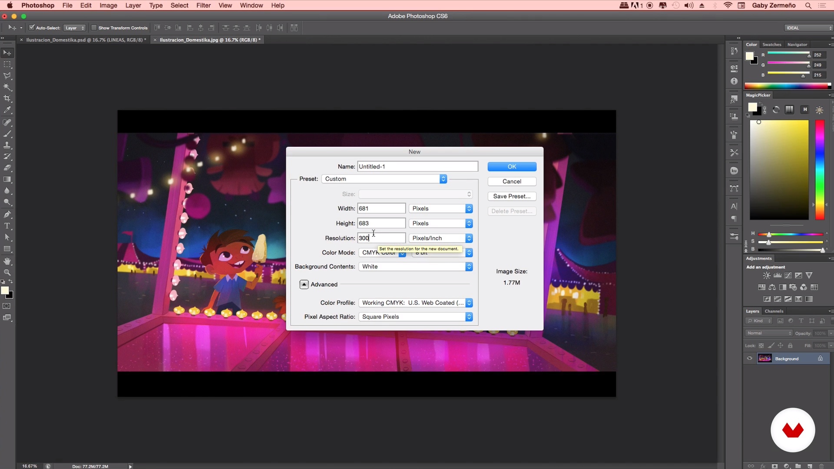The width and height of the screenshot is (834, 469).
Task: Select the Rectangle shape tool
Action: click(x=7, y=249)
